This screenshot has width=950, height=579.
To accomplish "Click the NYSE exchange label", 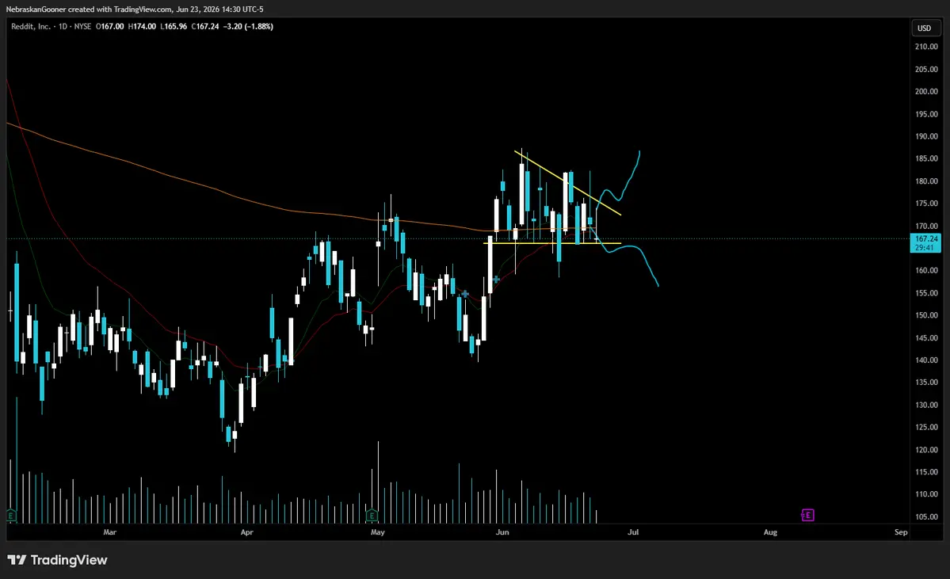I will (x=82, y=27).
